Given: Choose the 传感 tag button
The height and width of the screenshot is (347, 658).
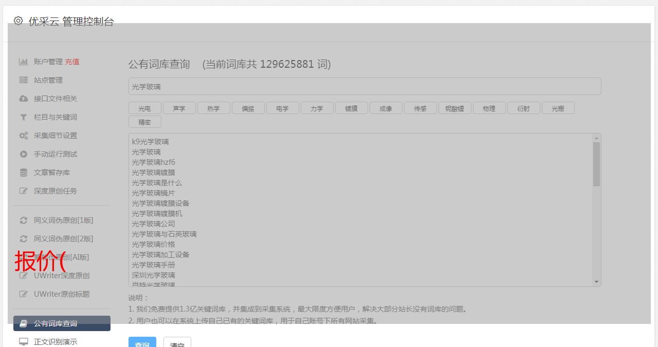Looking at the screenshot, I should pos(421,108).
